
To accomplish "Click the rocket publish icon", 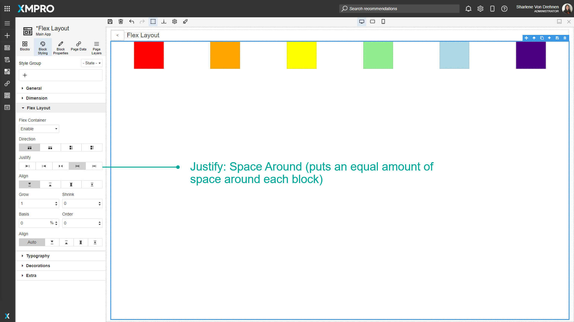I will [x=185, y=21].
